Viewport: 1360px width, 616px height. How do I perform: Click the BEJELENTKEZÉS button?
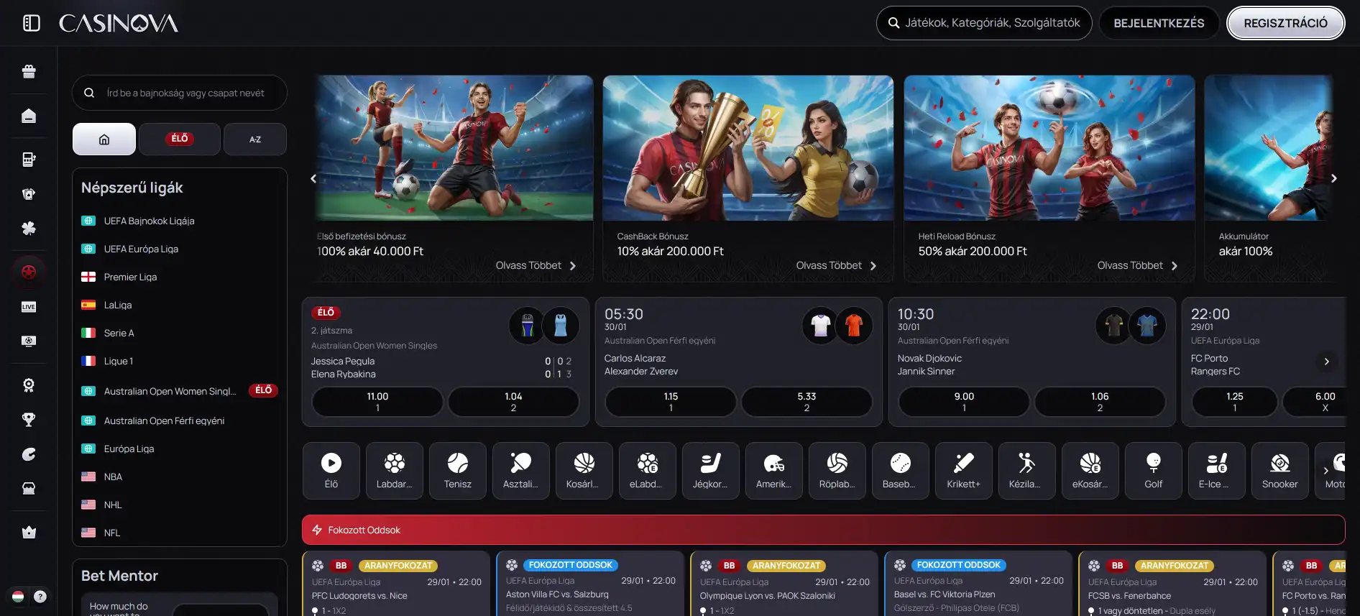click(x=1159, y=23)
